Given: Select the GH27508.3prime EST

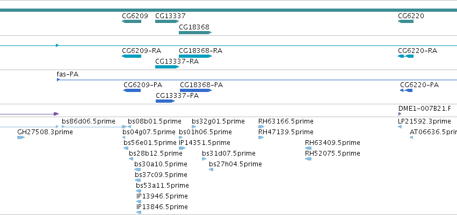Looking at the screenshot, I should pyautogui.click(x=21, y=137).
